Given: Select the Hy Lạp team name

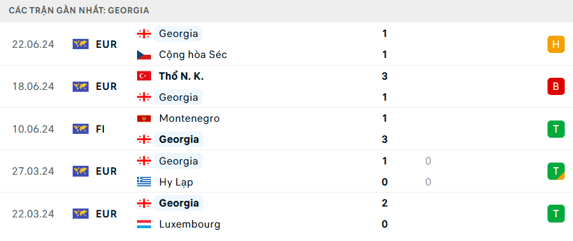Looking at the screenshot, I should tap(176, 182).
